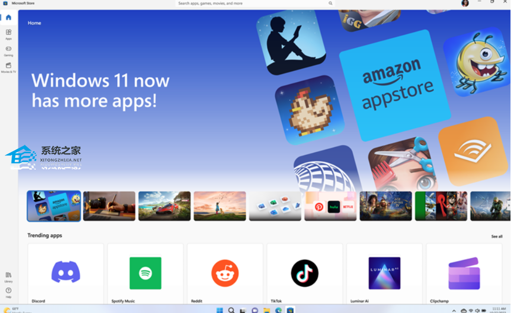Image resolution: width=511 pixels, height=313 pixels.
Task: Select the floating Office icons thumbnail
Action: click(275, 206)
